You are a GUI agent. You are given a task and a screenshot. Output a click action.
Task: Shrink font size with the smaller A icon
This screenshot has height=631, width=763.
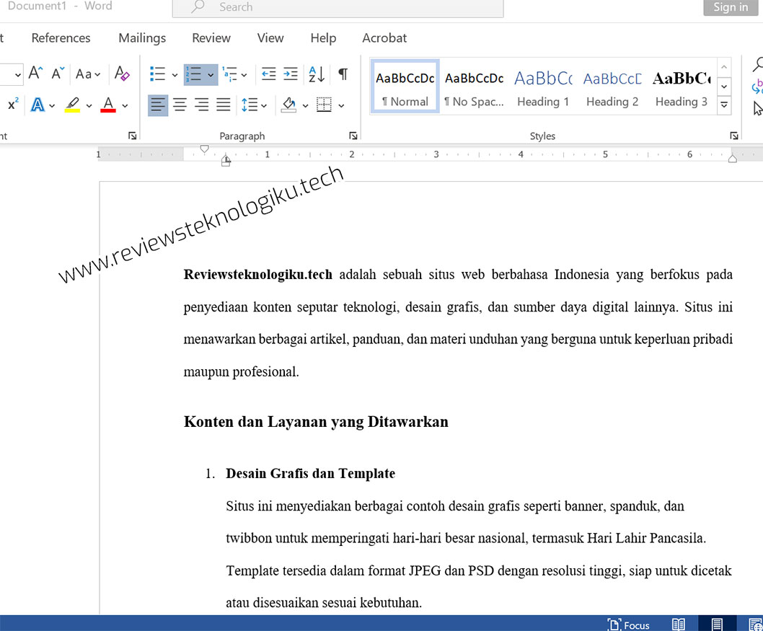(58, 74)
